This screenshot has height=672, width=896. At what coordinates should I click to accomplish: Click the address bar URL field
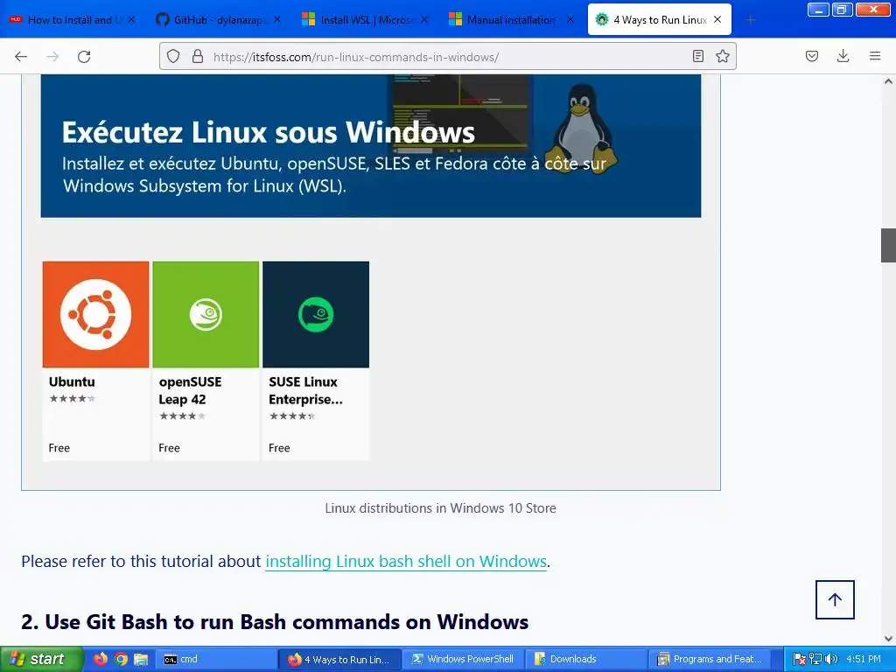[445, 57]
